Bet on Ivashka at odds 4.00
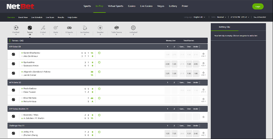The image size is (273, 139). tap(168, 64)
